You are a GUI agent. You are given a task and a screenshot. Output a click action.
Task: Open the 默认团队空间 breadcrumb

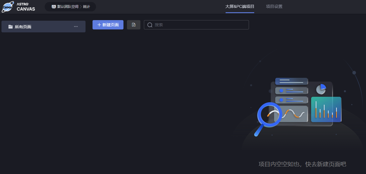(68, 7)
